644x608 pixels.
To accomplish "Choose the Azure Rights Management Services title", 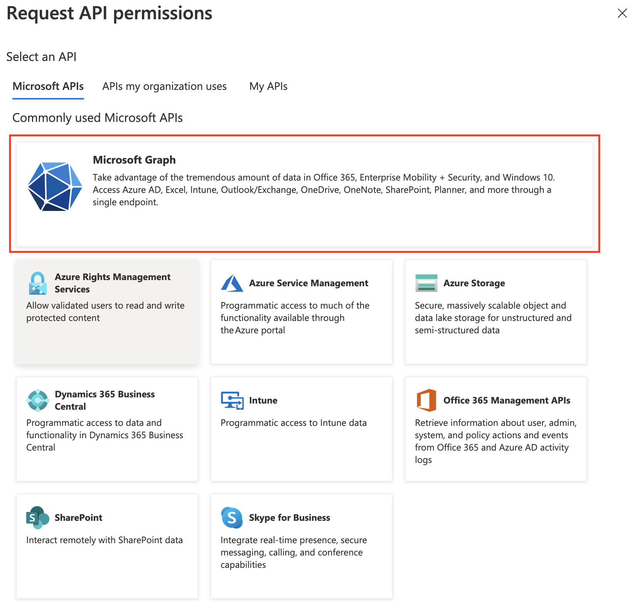I will [113, 283].
